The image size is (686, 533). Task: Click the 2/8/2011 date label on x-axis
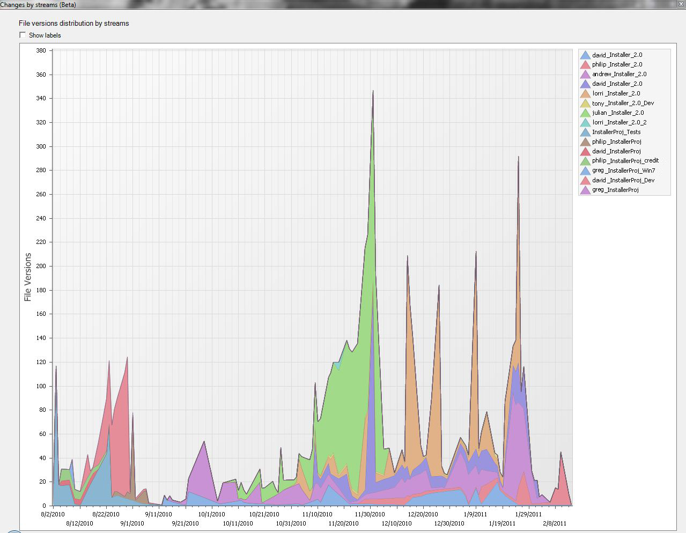tap(554, 523)
